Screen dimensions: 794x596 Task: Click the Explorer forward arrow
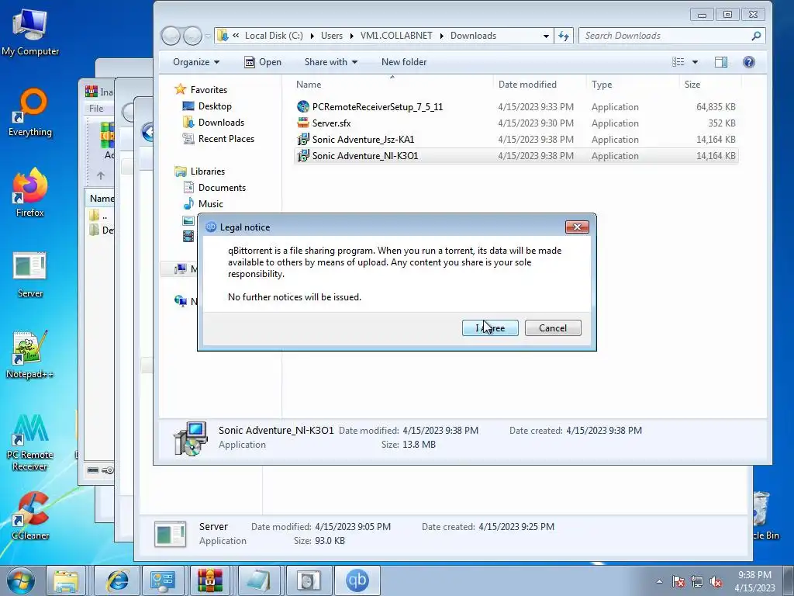tap(192, 36)
